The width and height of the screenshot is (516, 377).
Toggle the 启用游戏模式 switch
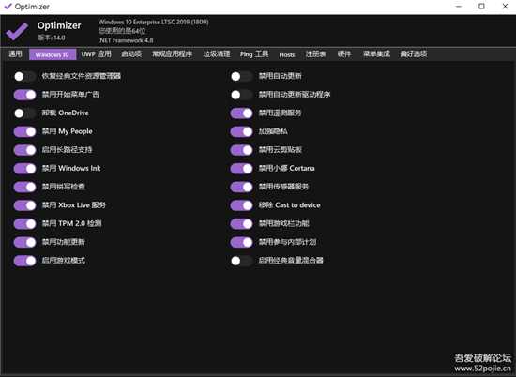[24, 261]
